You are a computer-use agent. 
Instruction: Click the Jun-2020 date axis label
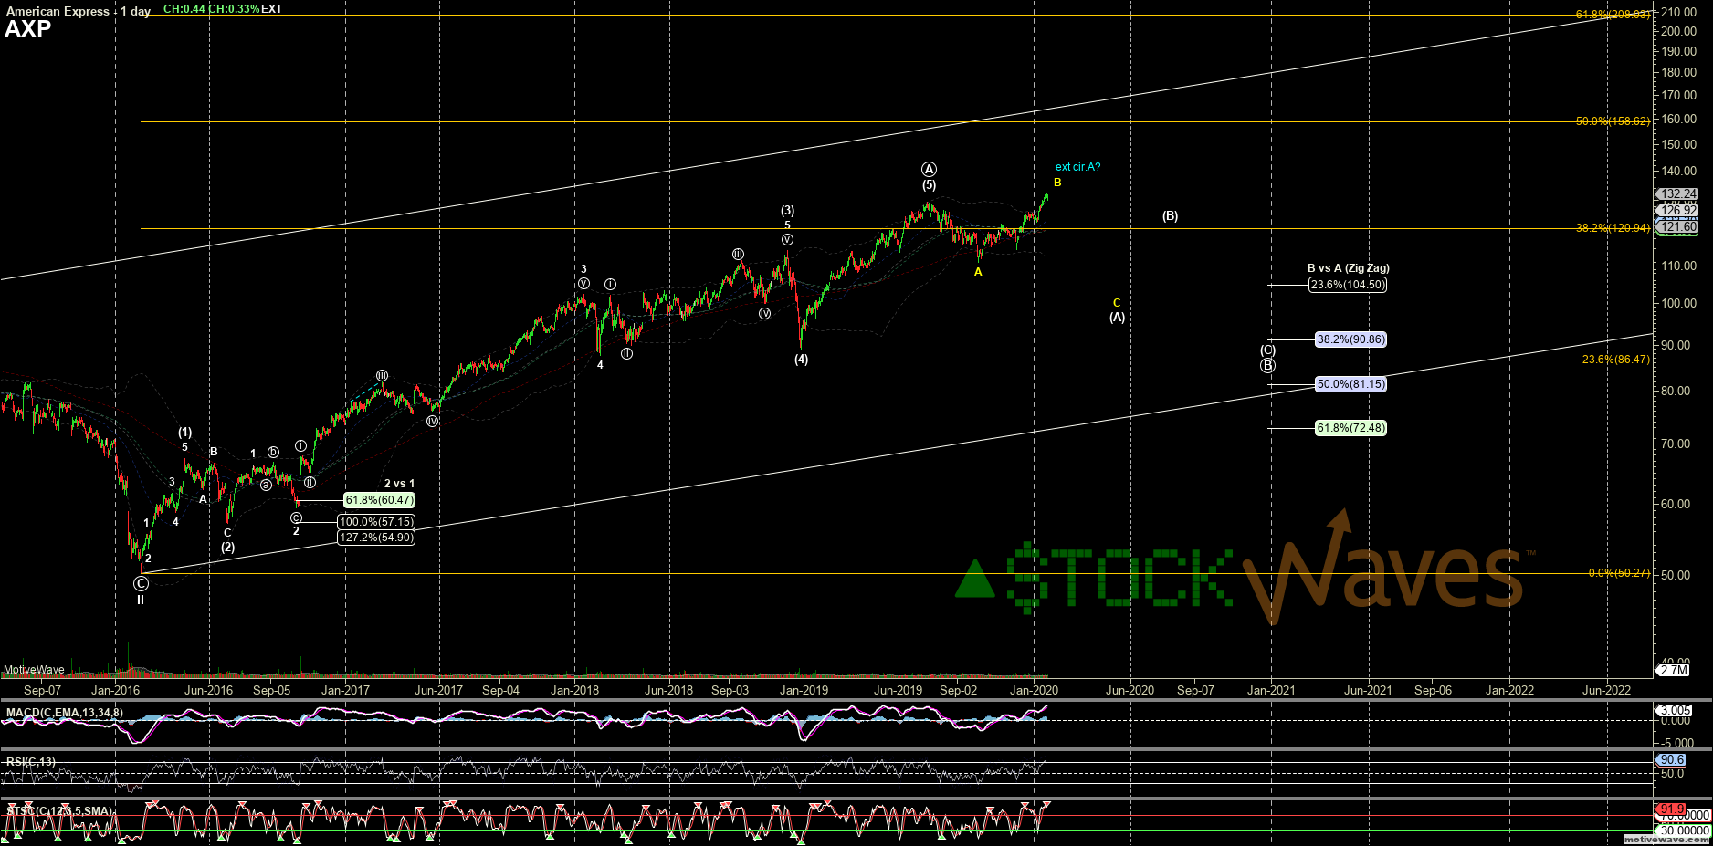(1130, 690)
